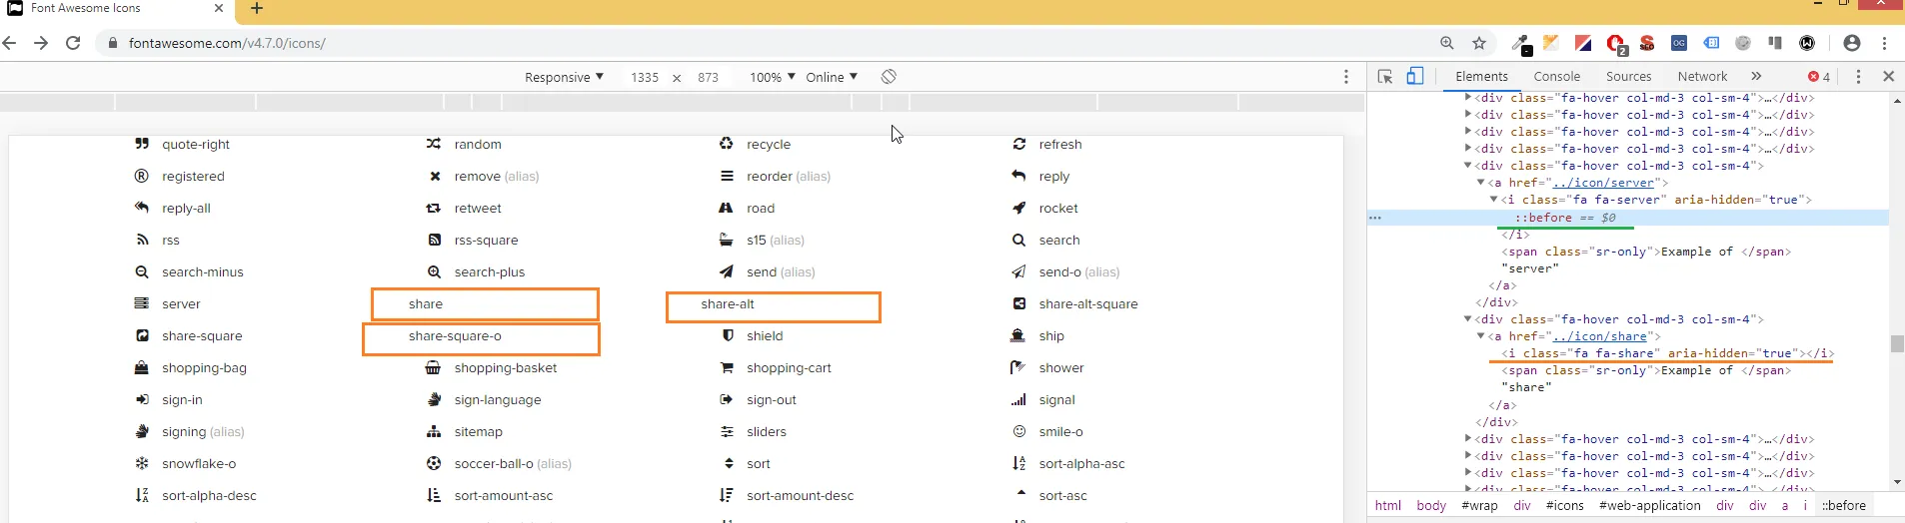Reload the page
The image size is (1905, 523).
(x=73, y=43)
